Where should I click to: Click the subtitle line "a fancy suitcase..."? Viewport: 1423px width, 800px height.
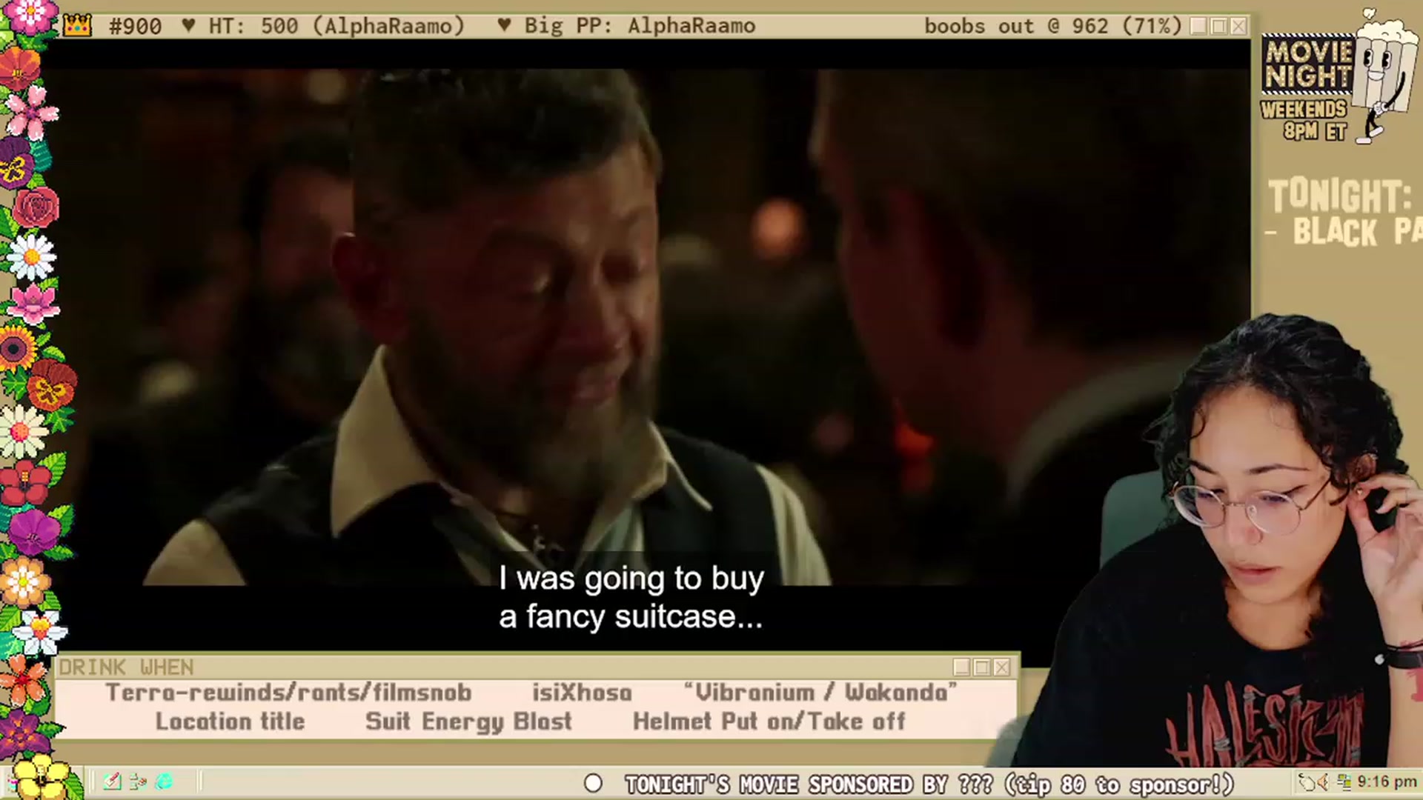click(x=631, y=617)
